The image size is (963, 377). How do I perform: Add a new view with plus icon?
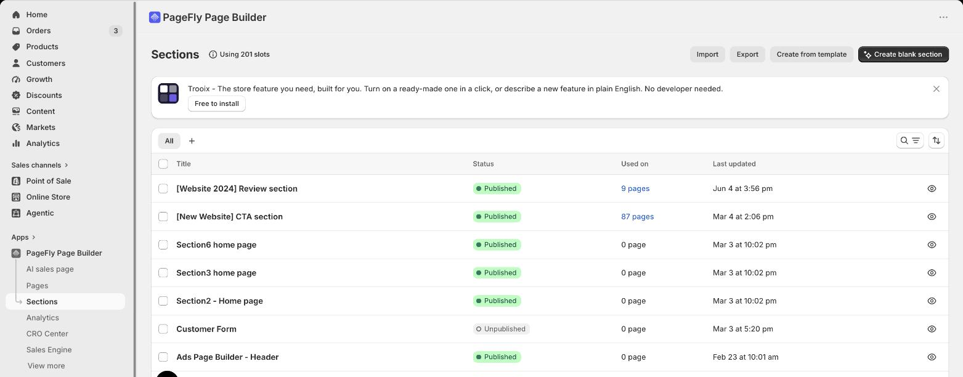pyautogui.click(x=192, y=141)
